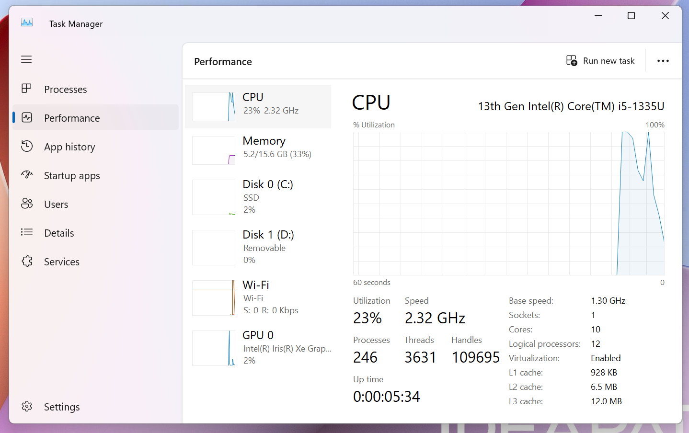Click the Performance pulse icon
Screen dimensions: 689x433
click(27, 117)
